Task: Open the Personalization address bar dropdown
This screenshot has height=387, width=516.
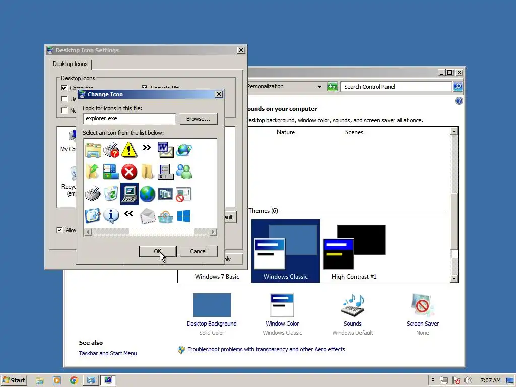Action: 319,87
